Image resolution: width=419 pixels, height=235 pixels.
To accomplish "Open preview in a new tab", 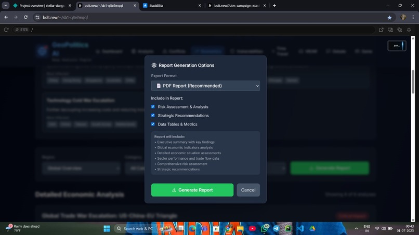I will pyautogui.click(x=381, y=30).
